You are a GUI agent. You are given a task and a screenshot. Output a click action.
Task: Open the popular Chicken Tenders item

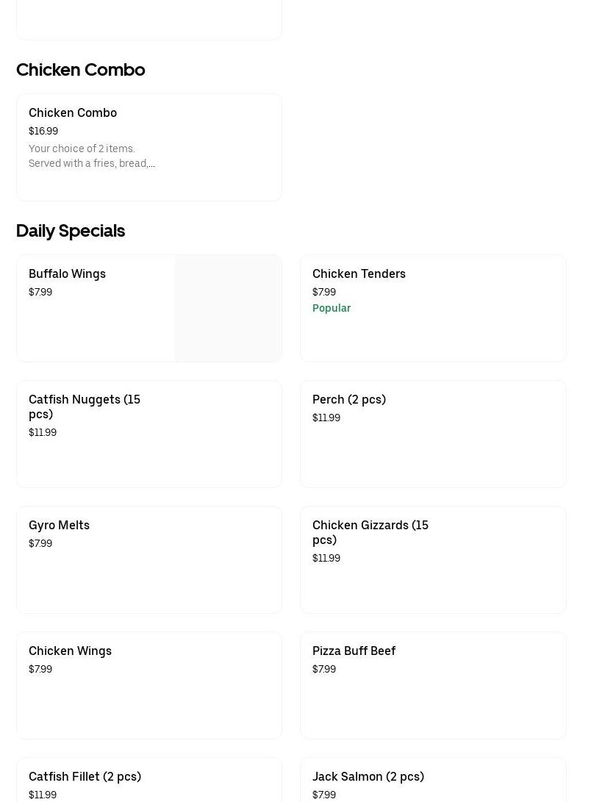(433, 309)
